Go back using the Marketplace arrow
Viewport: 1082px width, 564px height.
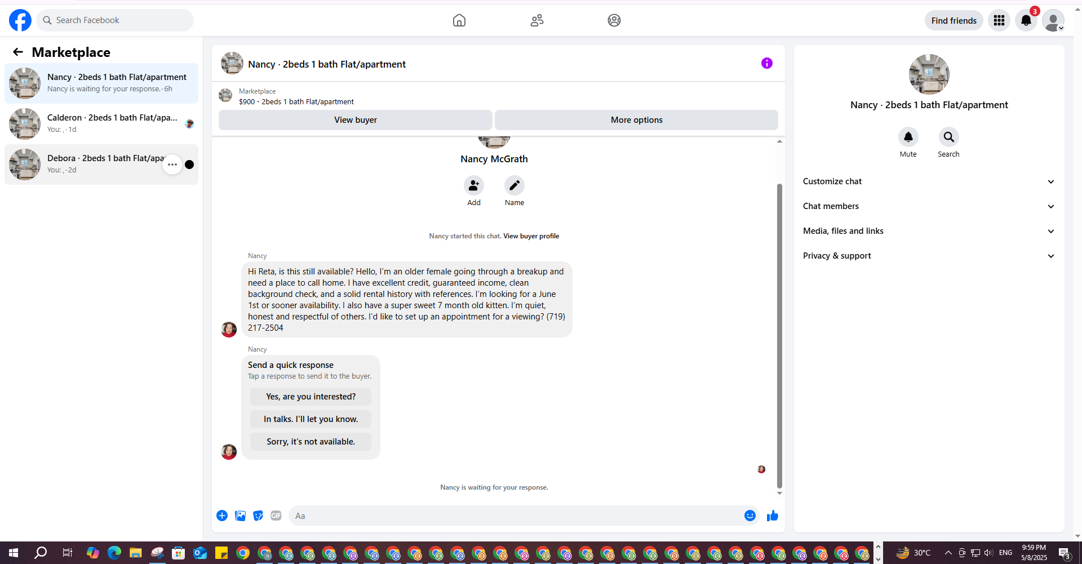click(x=18, y=52)
